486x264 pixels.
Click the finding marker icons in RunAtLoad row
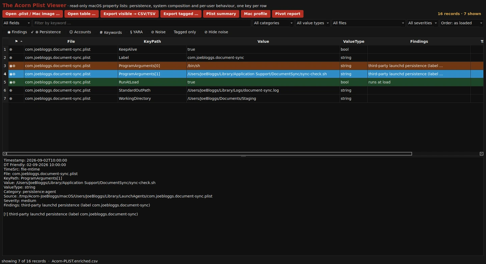[x=12, y=82]
